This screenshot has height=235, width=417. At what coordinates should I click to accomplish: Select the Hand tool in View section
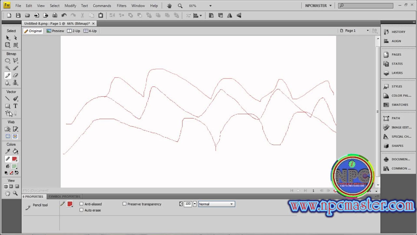pyautogui.click(x=7, y=194)
